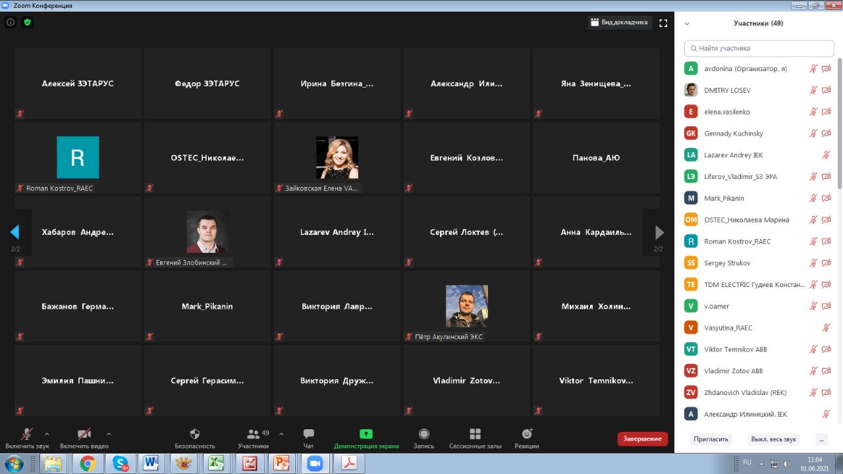Open Breakout Rooms (Сессионные залы)
The width and height of the screenshot is (843, 474).
tap(475, 434)
